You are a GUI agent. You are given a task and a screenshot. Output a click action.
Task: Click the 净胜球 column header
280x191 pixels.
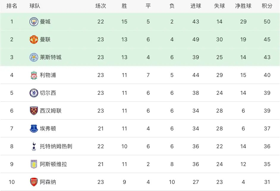coord(243,6)
